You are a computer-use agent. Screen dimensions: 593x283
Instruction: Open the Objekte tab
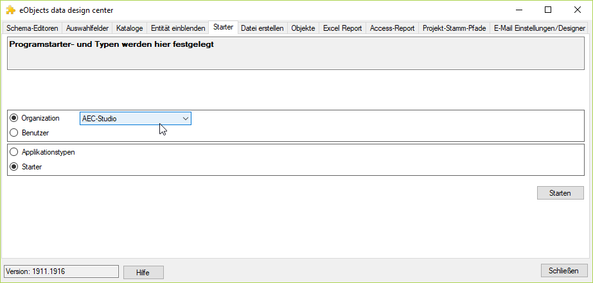(303, 28)
